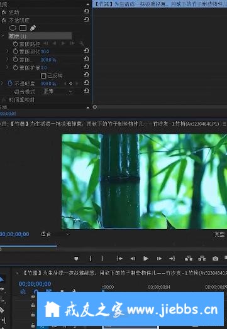
Task: Go to next 不透明度 keyframe
Action: pyautogui.click(x=77, y=84)
